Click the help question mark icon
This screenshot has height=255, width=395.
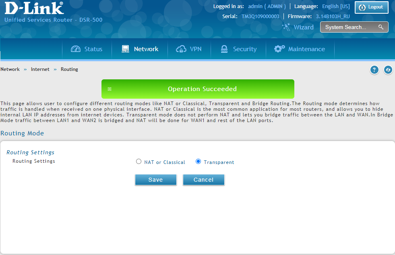coord(374,70)
